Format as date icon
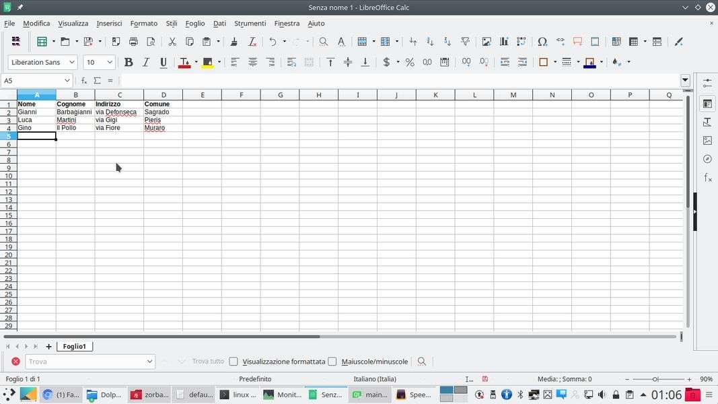Viewport: 718px width, 404px height. click(444, 63)
